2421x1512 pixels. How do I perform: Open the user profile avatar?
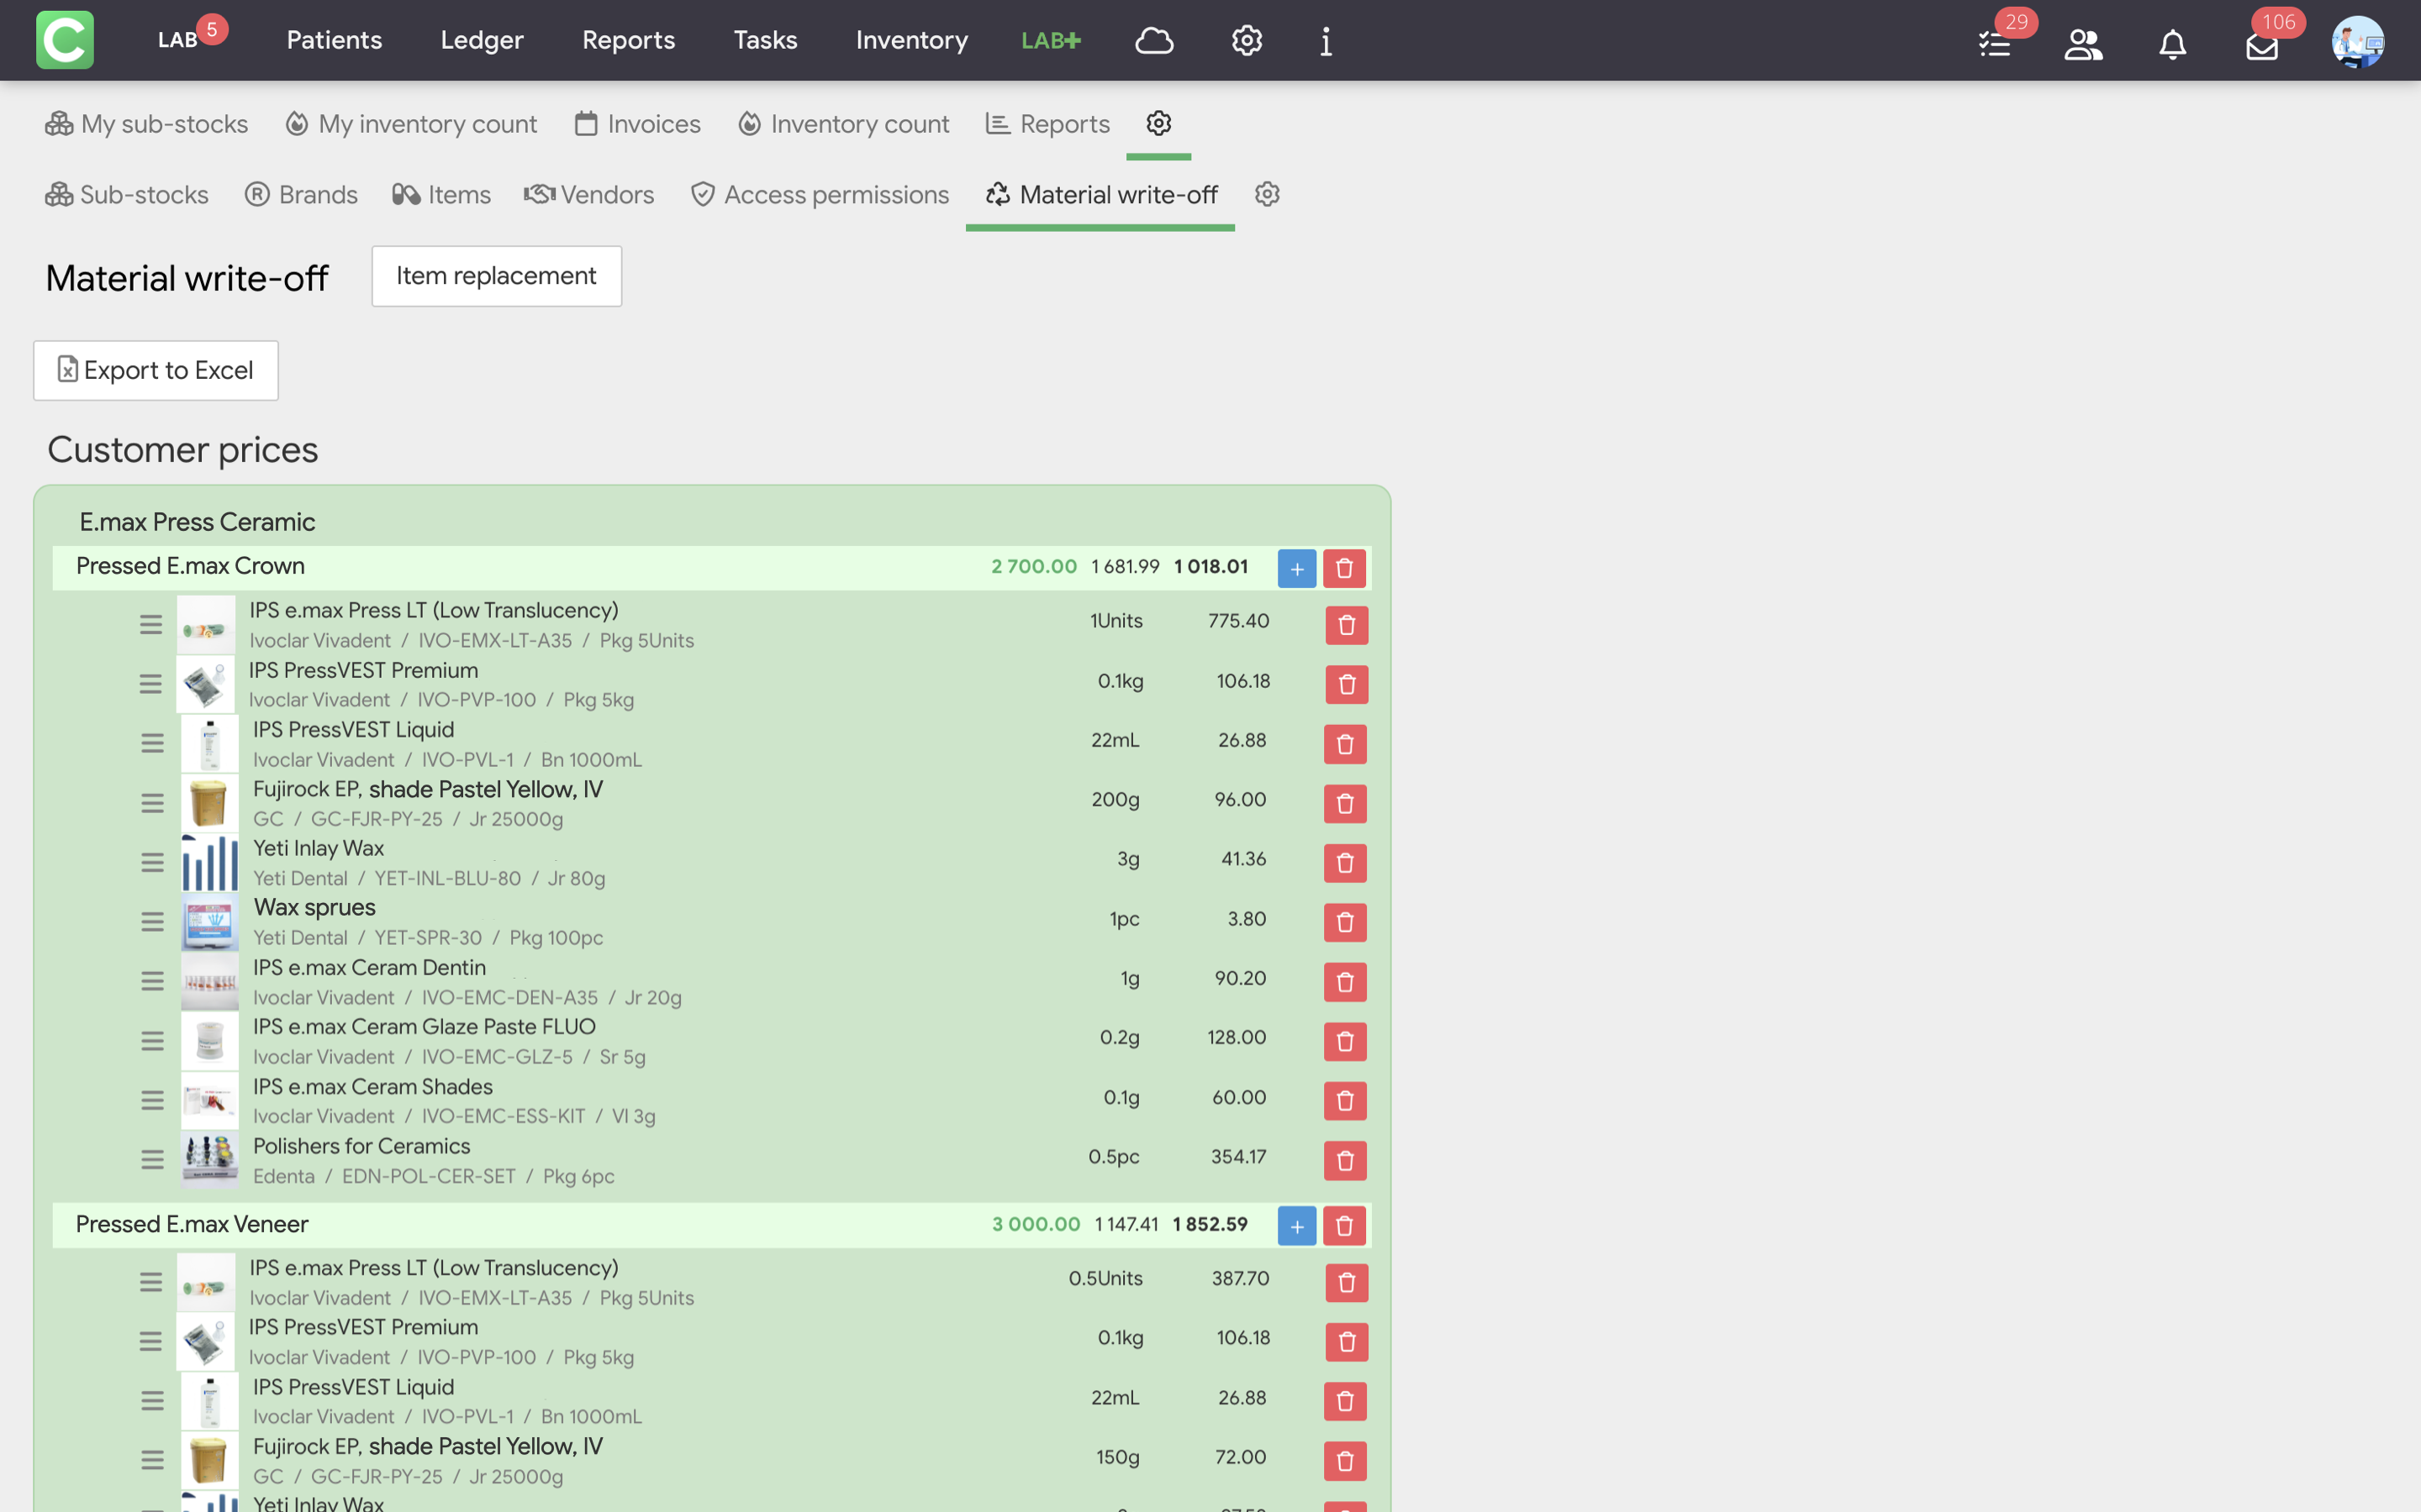point(2358,42)
